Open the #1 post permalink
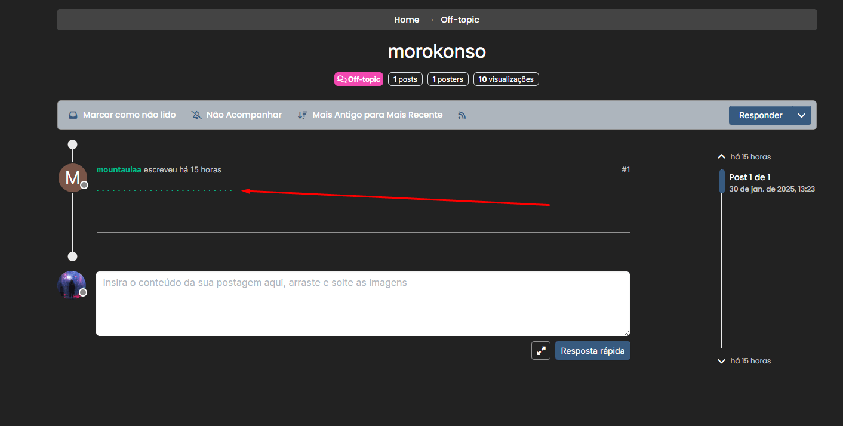This screenshot has height=426, width=843. 626,170
